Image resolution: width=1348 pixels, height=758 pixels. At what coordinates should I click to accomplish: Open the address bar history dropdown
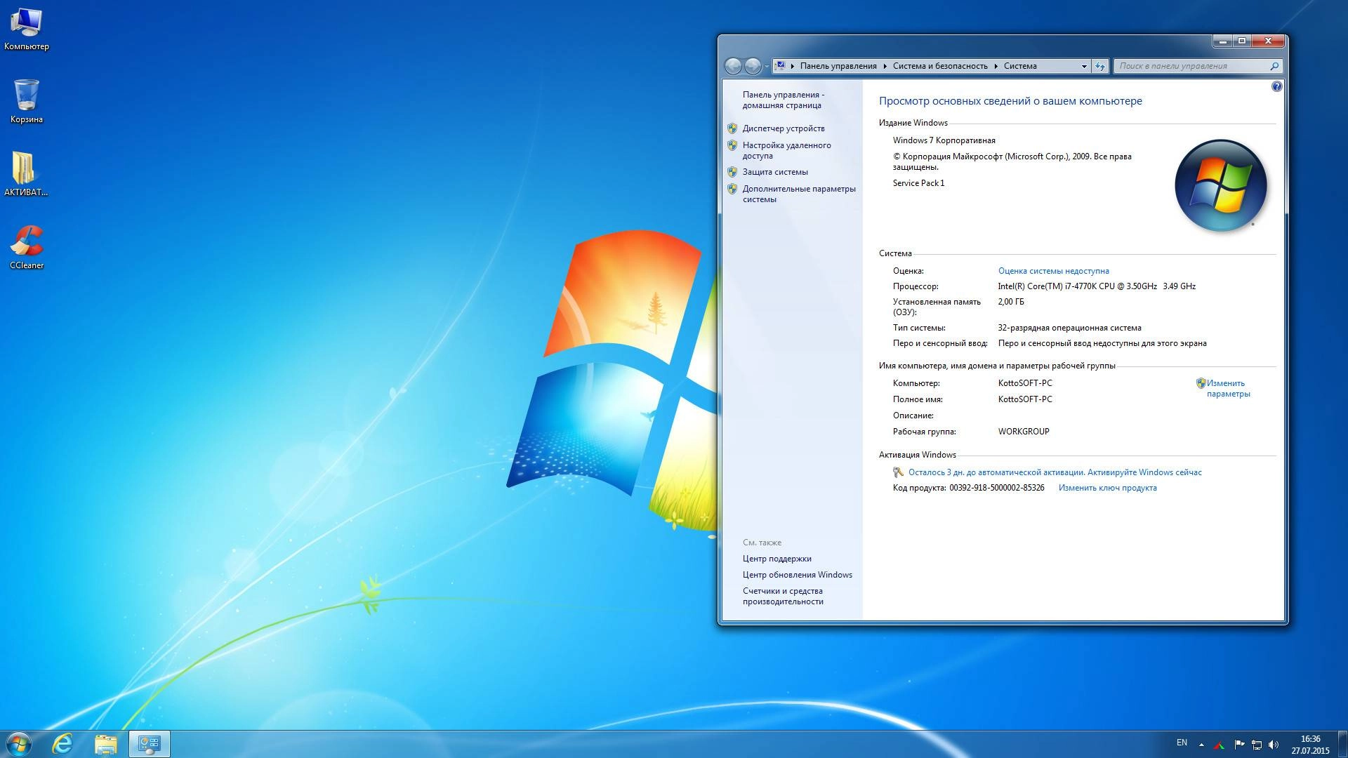click(1084, 66)
